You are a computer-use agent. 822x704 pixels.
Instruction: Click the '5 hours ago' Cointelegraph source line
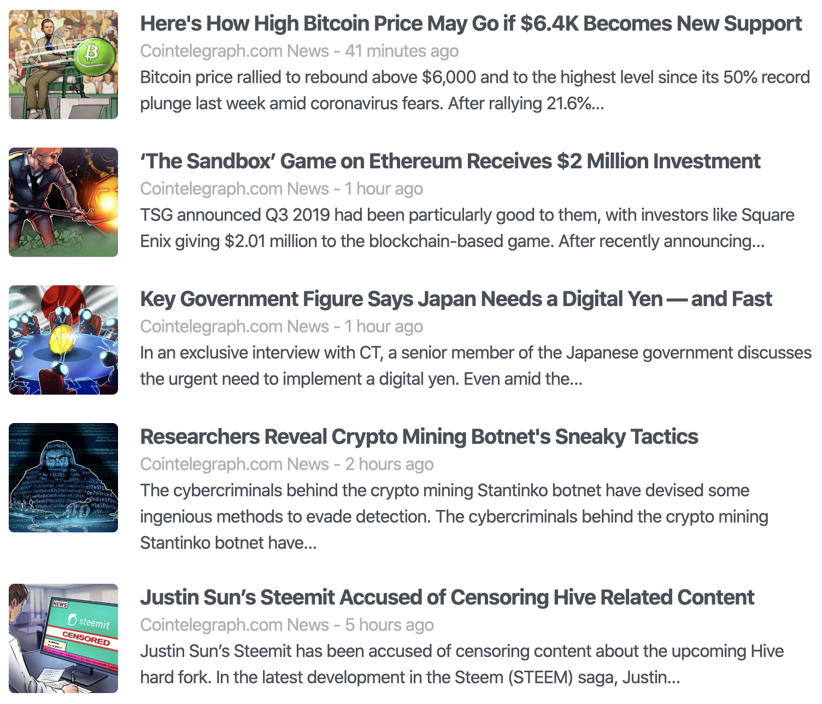[x=287, y=625]
